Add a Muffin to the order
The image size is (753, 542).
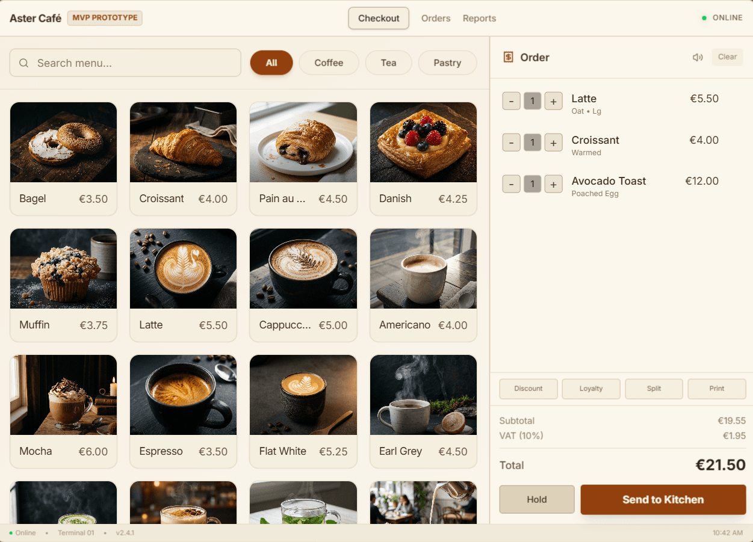click(x=63, y=285)
